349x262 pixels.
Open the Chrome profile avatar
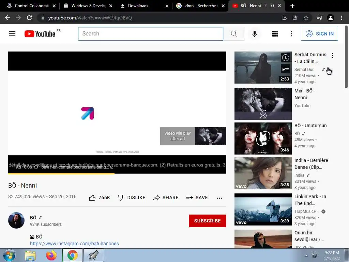331,18
